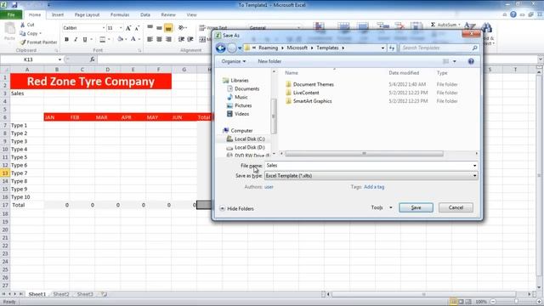
Task: Click the Align Text Left icon
Action: click(x=150, y=39)
